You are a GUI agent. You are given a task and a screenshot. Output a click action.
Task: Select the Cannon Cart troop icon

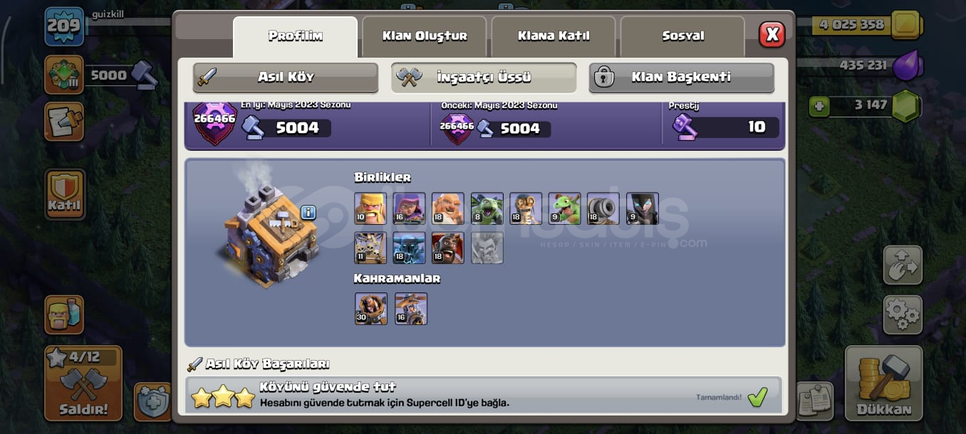coord(603,208)
